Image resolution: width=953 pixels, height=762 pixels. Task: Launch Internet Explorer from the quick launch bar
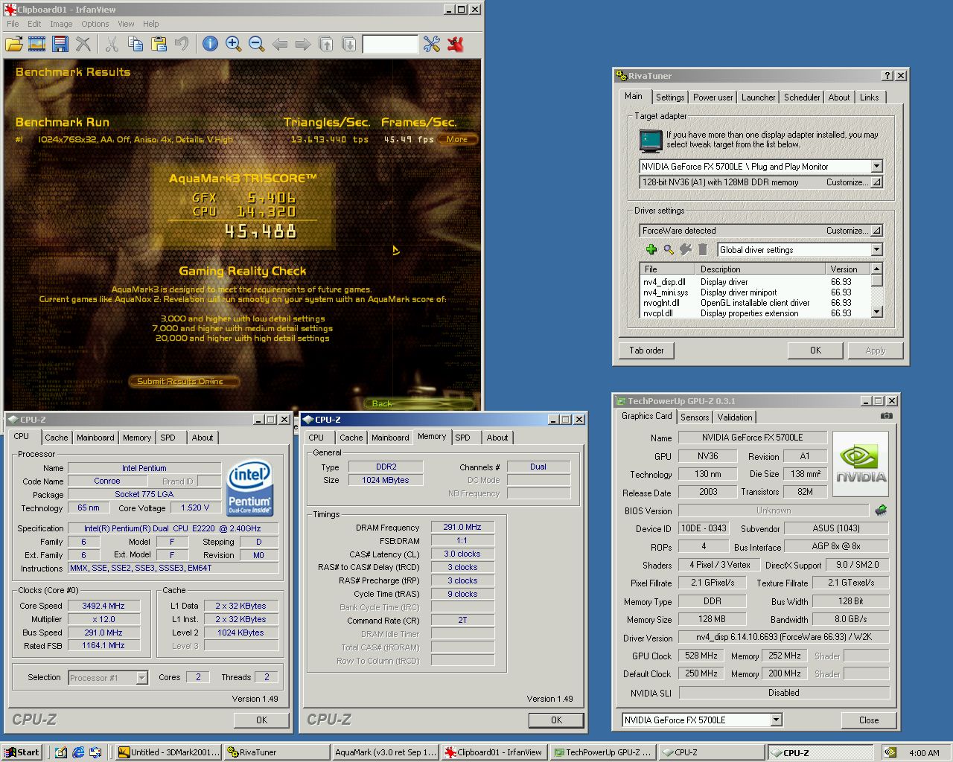pyautogui.click(x=78, y=752)
